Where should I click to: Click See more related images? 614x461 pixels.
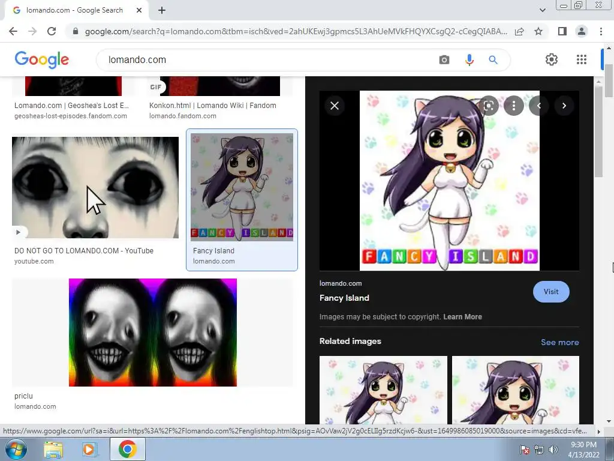[559, 342]
